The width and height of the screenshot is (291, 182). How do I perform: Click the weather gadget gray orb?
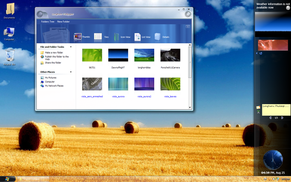click(288, 8)
